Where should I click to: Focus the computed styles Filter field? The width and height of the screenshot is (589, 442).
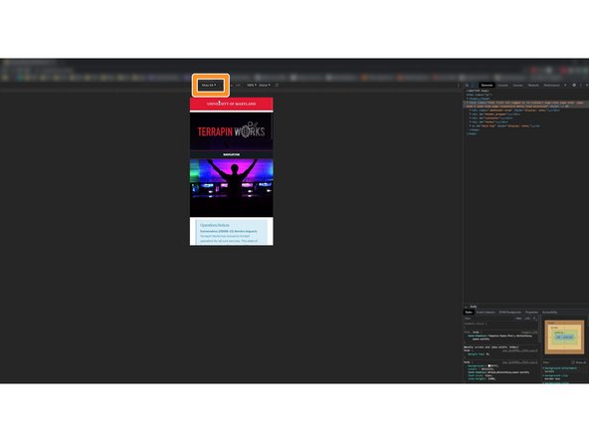point(556,362)
